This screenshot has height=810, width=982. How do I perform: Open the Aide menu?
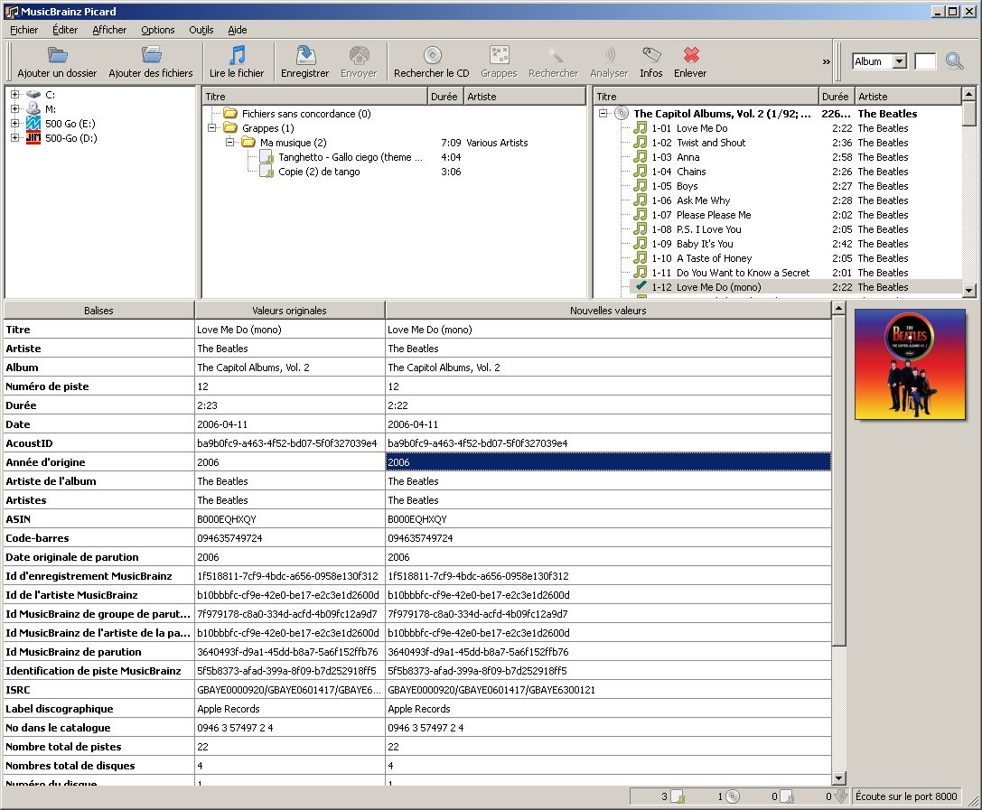tap(238, 30)
